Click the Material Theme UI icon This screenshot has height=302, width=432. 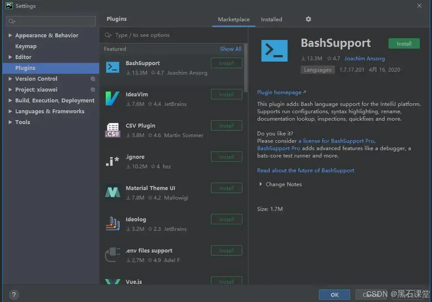[113, 192]
